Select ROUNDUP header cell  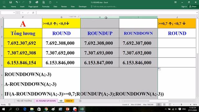[x=100, y=33]
